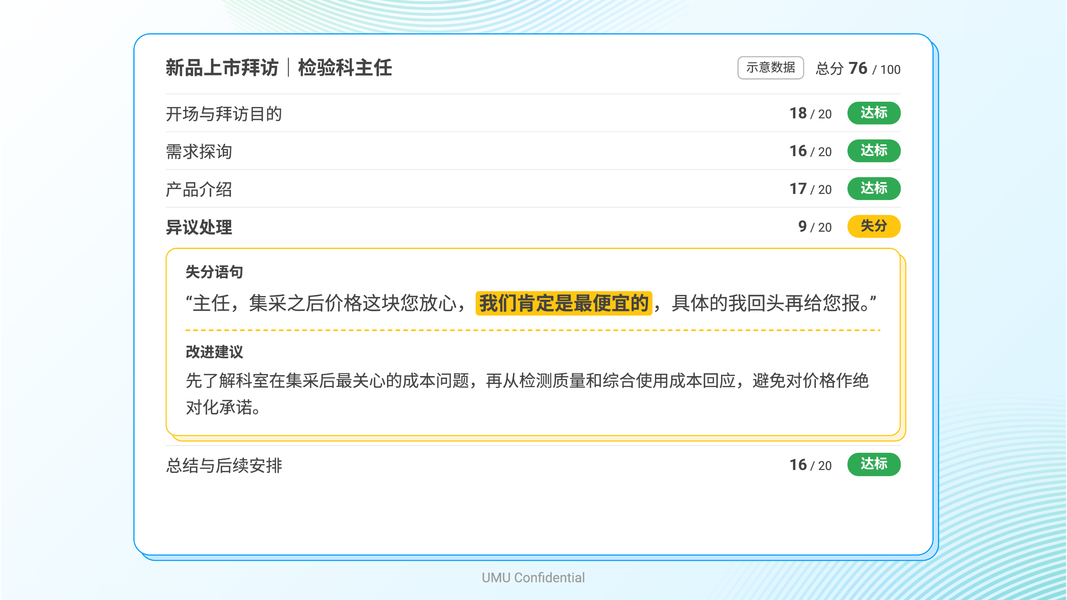Click the title text 检验科主任

click(x=345, y=68)
